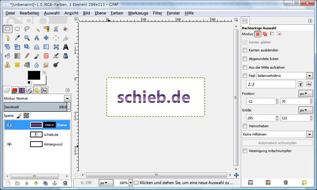Select the Eraser tool
The image size is (317, 190).
[46, 56]
